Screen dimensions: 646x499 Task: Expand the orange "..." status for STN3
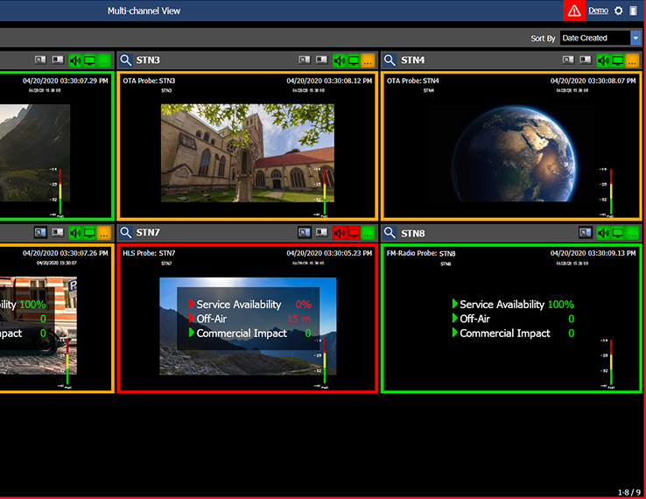point(368,60)
